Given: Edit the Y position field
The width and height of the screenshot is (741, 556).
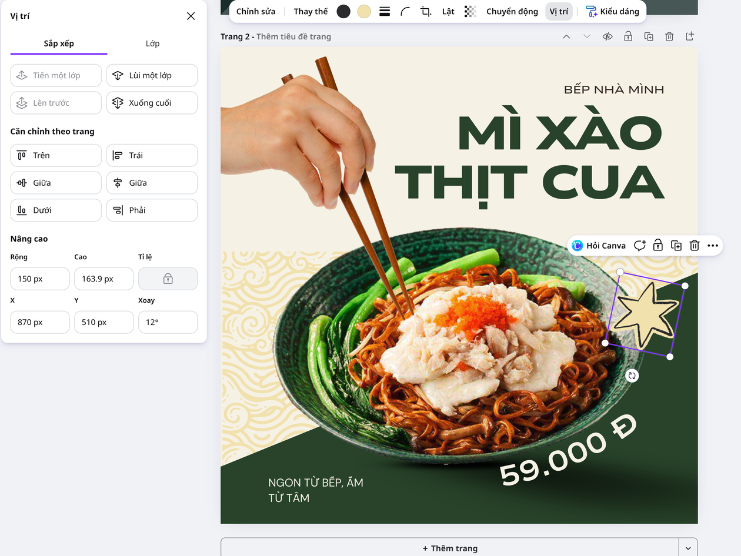Looking at the screenshot, I should [104, 322].
